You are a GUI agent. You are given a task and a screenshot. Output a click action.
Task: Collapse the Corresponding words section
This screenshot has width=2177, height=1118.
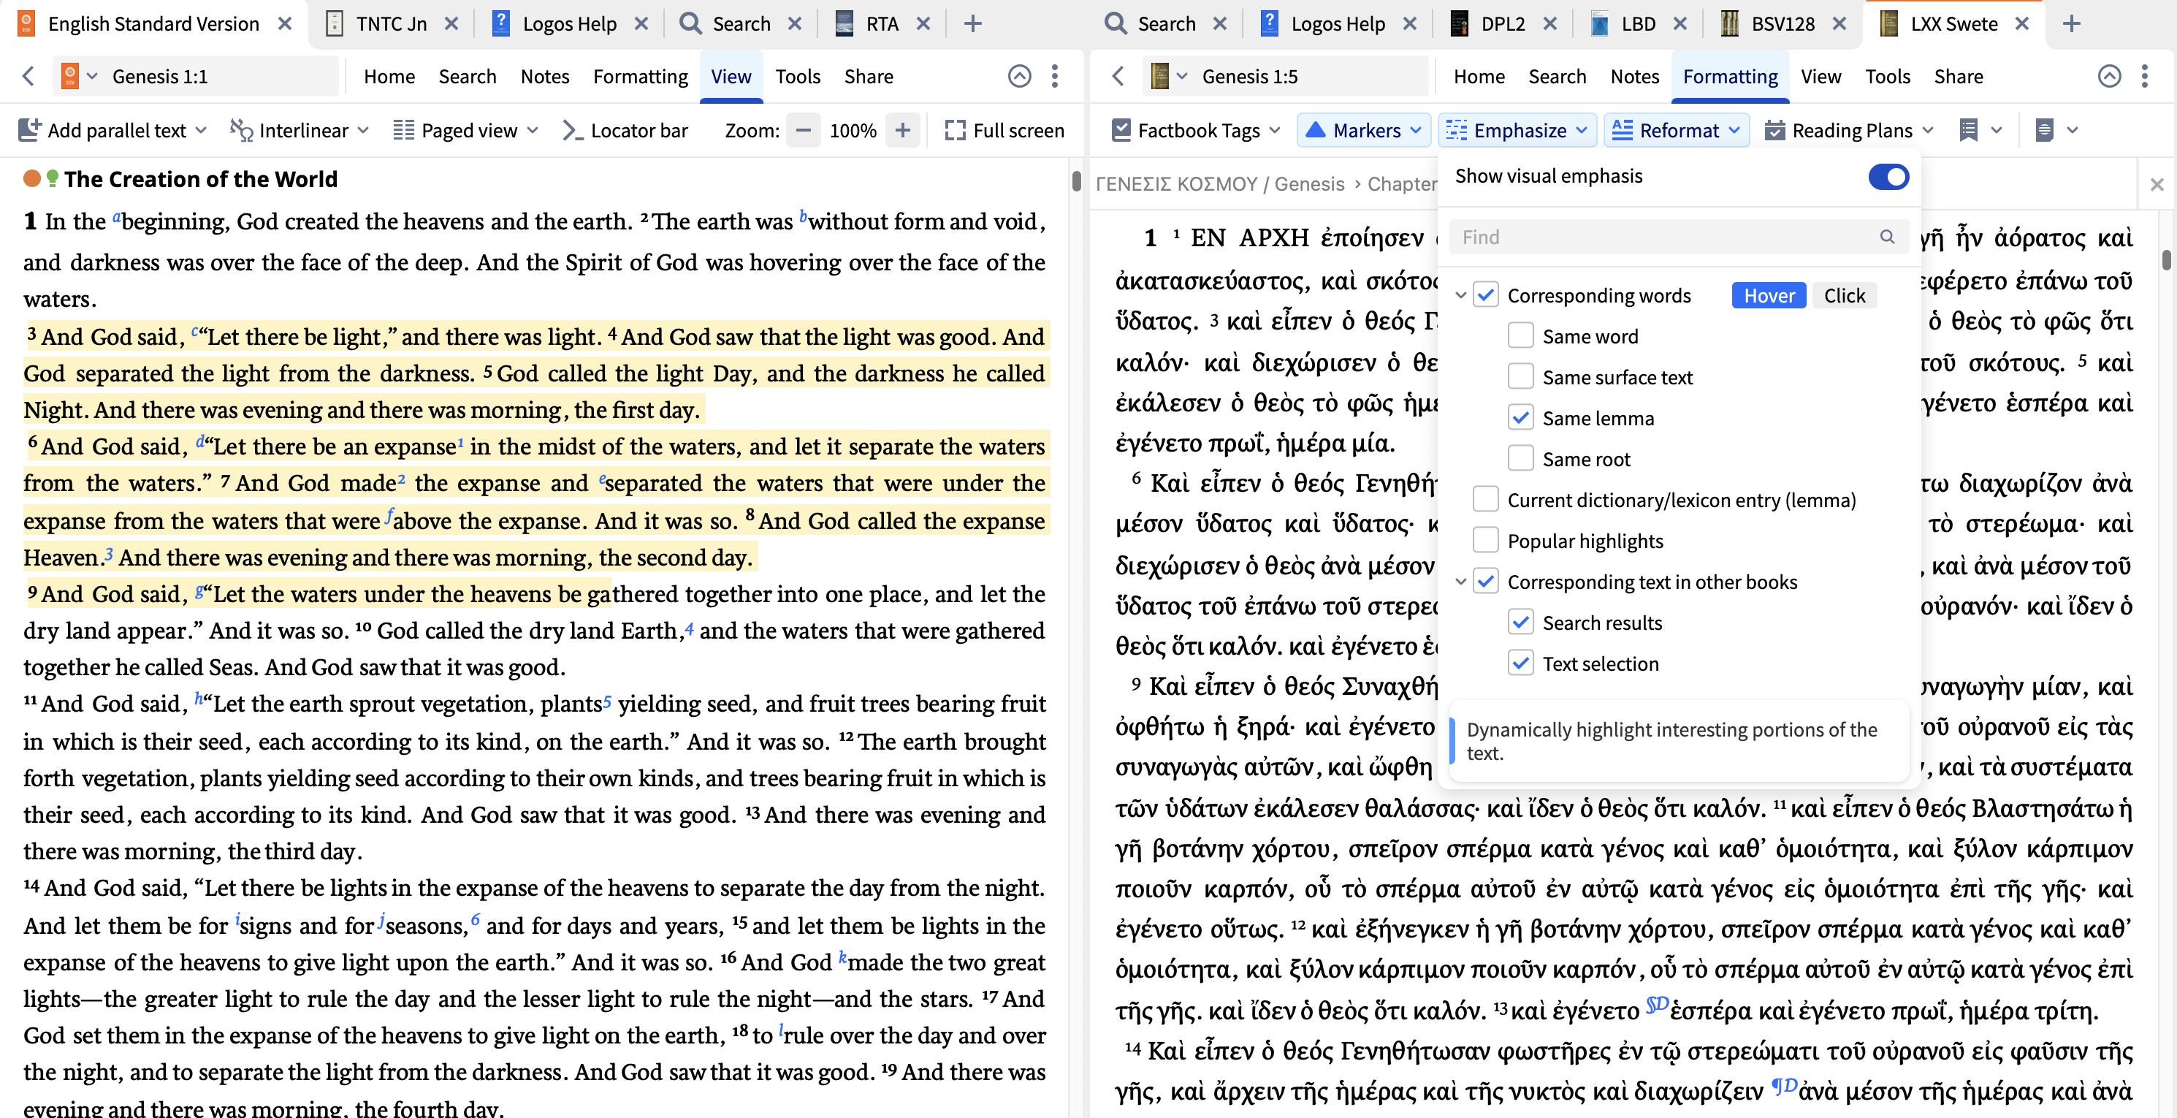point(1460,296)
